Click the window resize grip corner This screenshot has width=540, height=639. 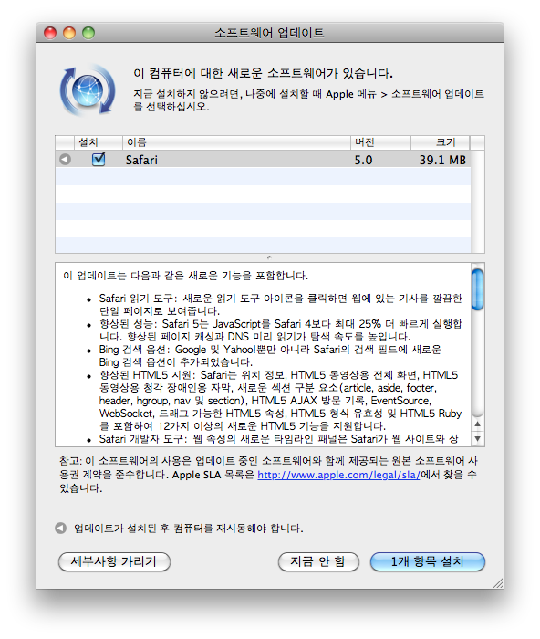(x=498, y=583)
